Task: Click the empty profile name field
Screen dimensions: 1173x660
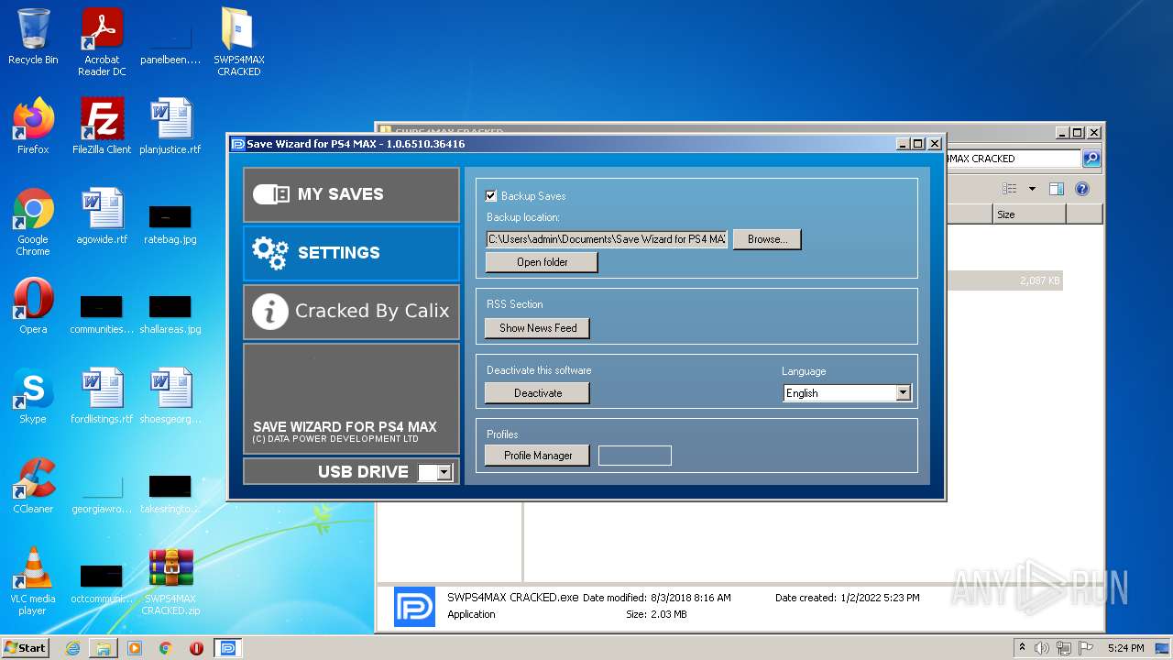Action: (635, 456)
